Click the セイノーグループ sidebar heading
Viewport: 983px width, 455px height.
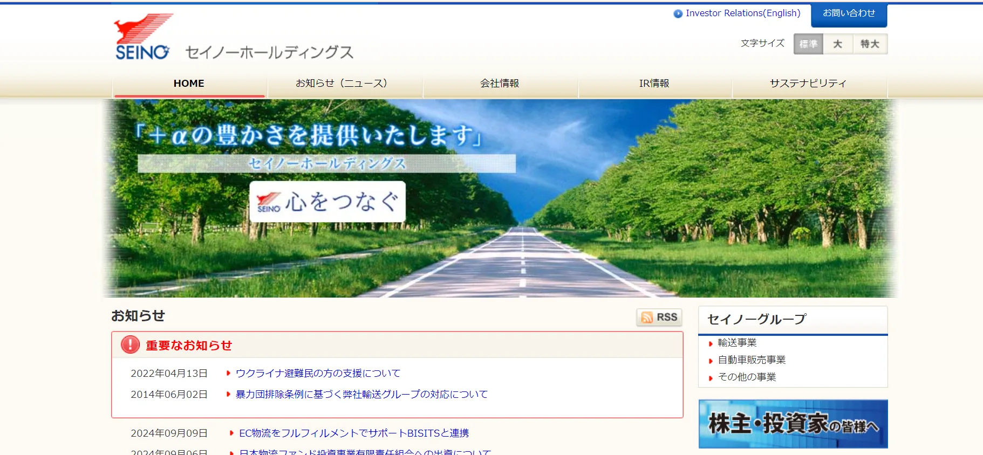click(757, 319)
